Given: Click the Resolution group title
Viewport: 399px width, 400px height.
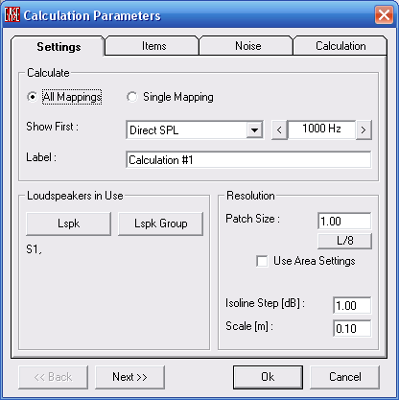Looking at the screenshot, I should pos(250,196).
